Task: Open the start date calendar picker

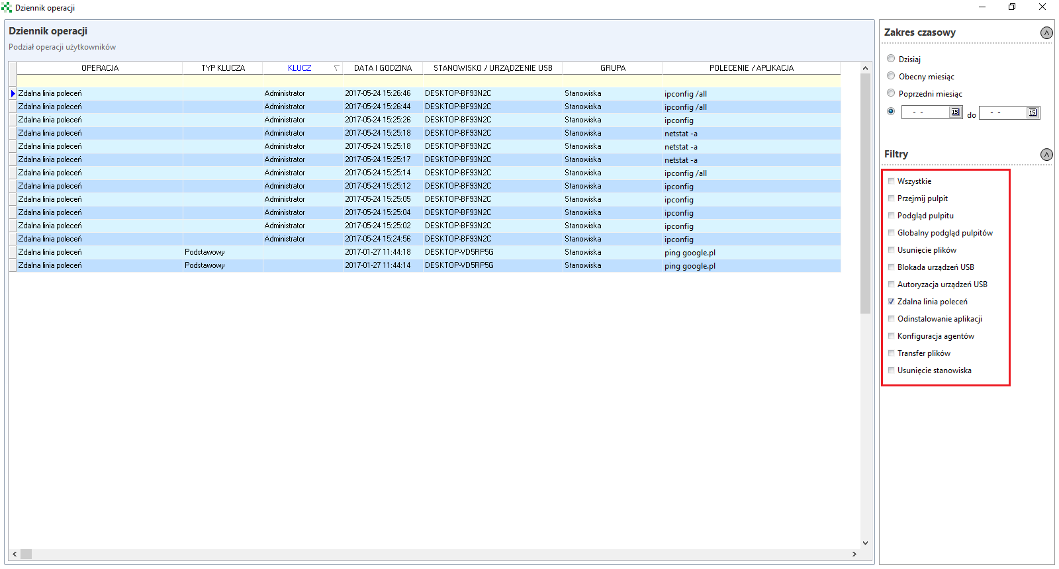Action: click(x=955, y=112)
